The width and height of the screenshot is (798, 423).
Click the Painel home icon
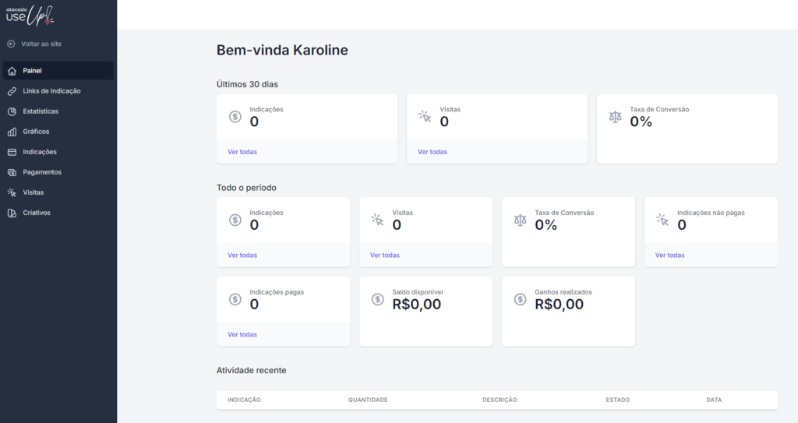(12, 71)
